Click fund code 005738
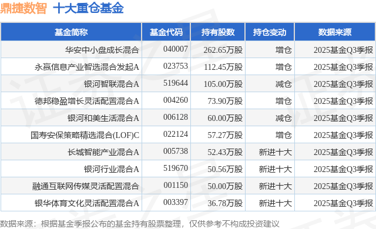The image size is (376, 229). (x=176, y=151)
